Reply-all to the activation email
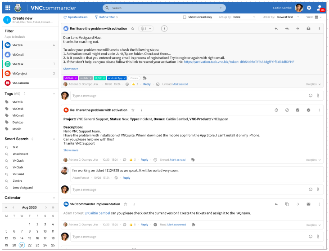This screenshot has width=329, height=251. coord(287,28)
